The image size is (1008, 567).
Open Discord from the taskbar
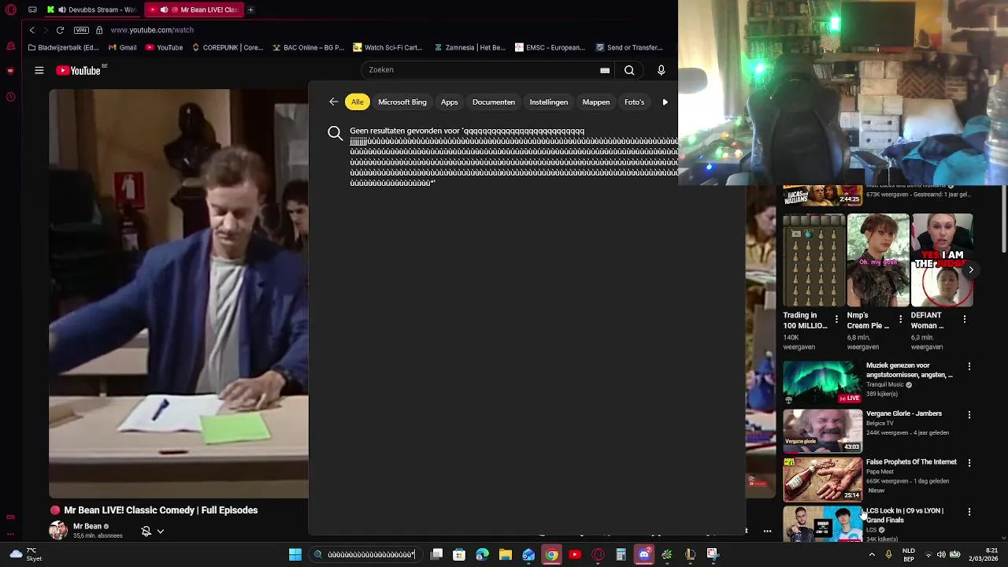coord(644,554)
